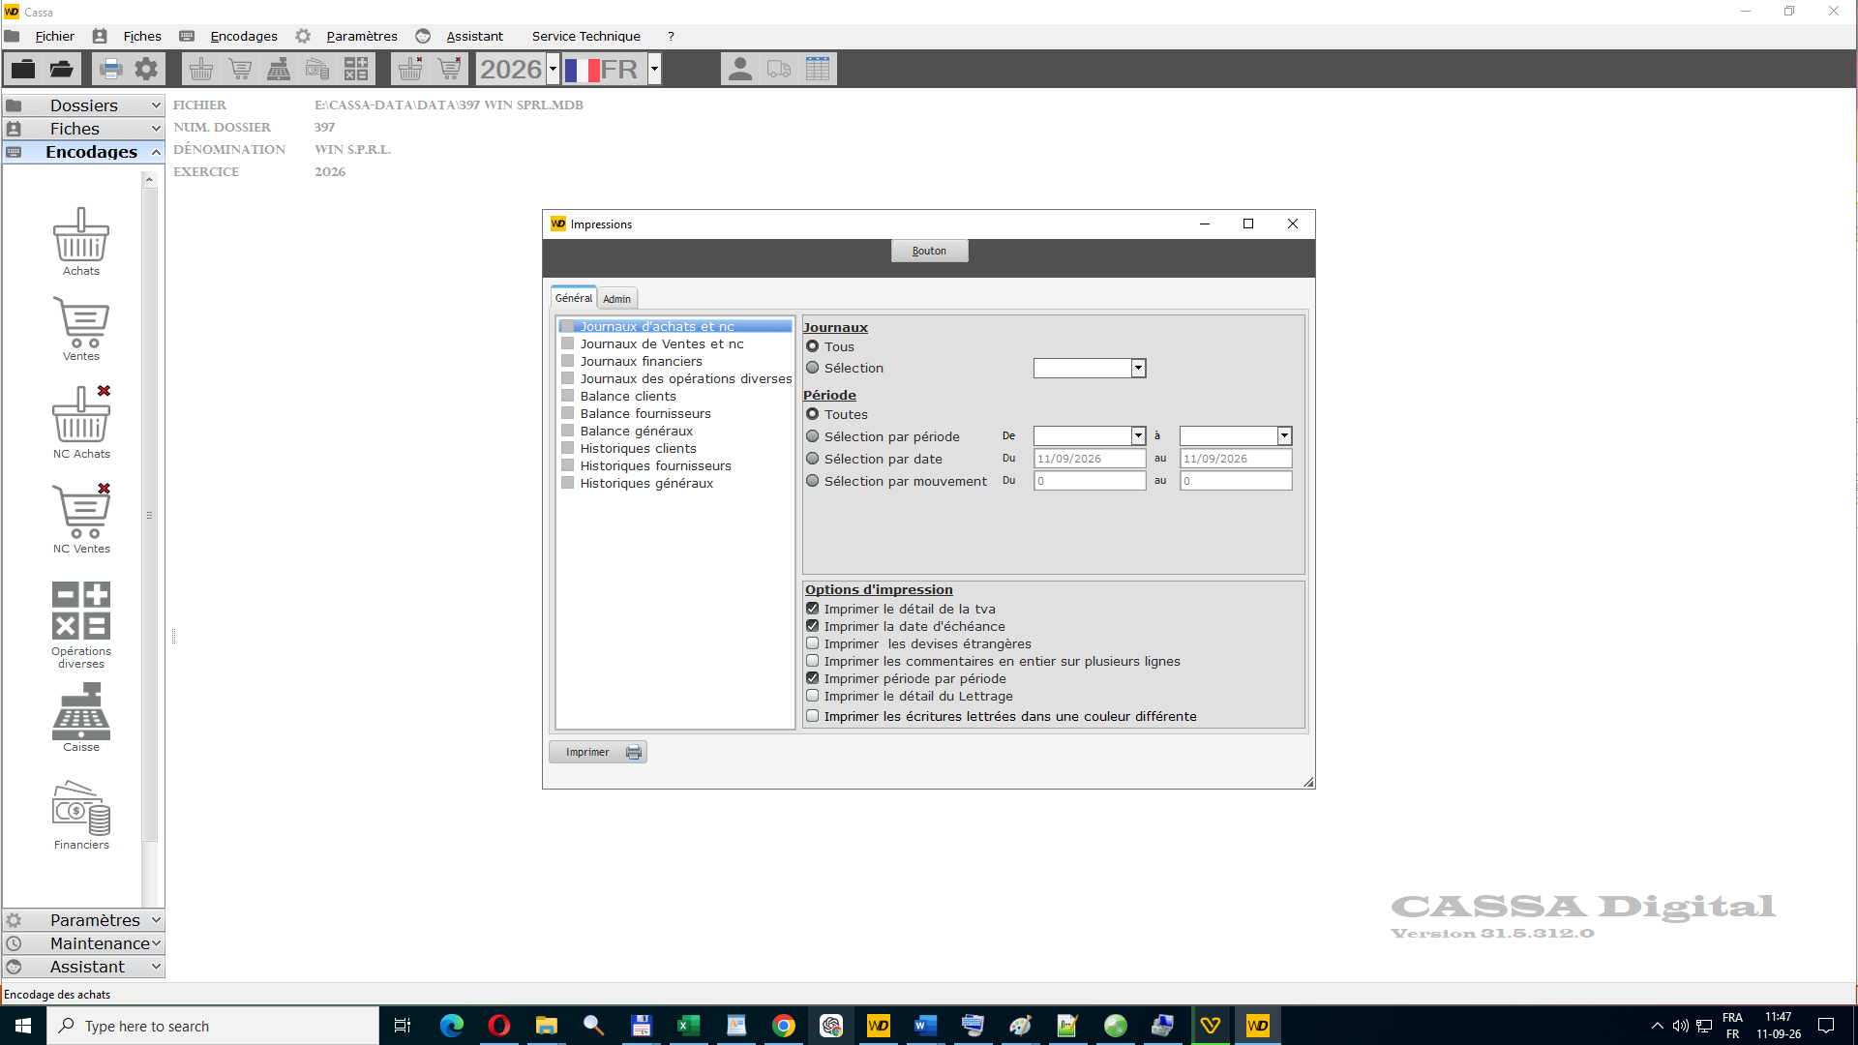Uncheck Imprimer le détail de la tva

coord(813,609)
